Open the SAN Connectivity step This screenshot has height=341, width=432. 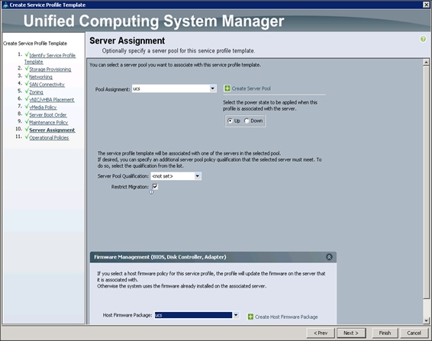(x=47, y=85)
